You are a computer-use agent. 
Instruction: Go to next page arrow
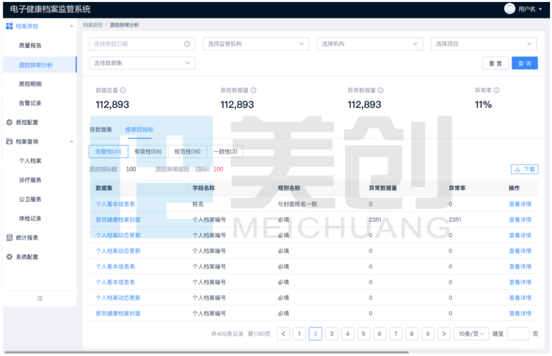(444, 334)
